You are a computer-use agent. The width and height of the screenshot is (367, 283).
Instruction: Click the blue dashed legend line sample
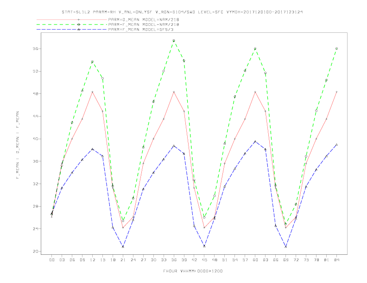point(72,30)
